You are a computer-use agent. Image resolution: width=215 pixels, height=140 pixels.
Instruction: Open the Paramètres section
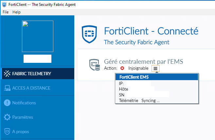point(23,117)
